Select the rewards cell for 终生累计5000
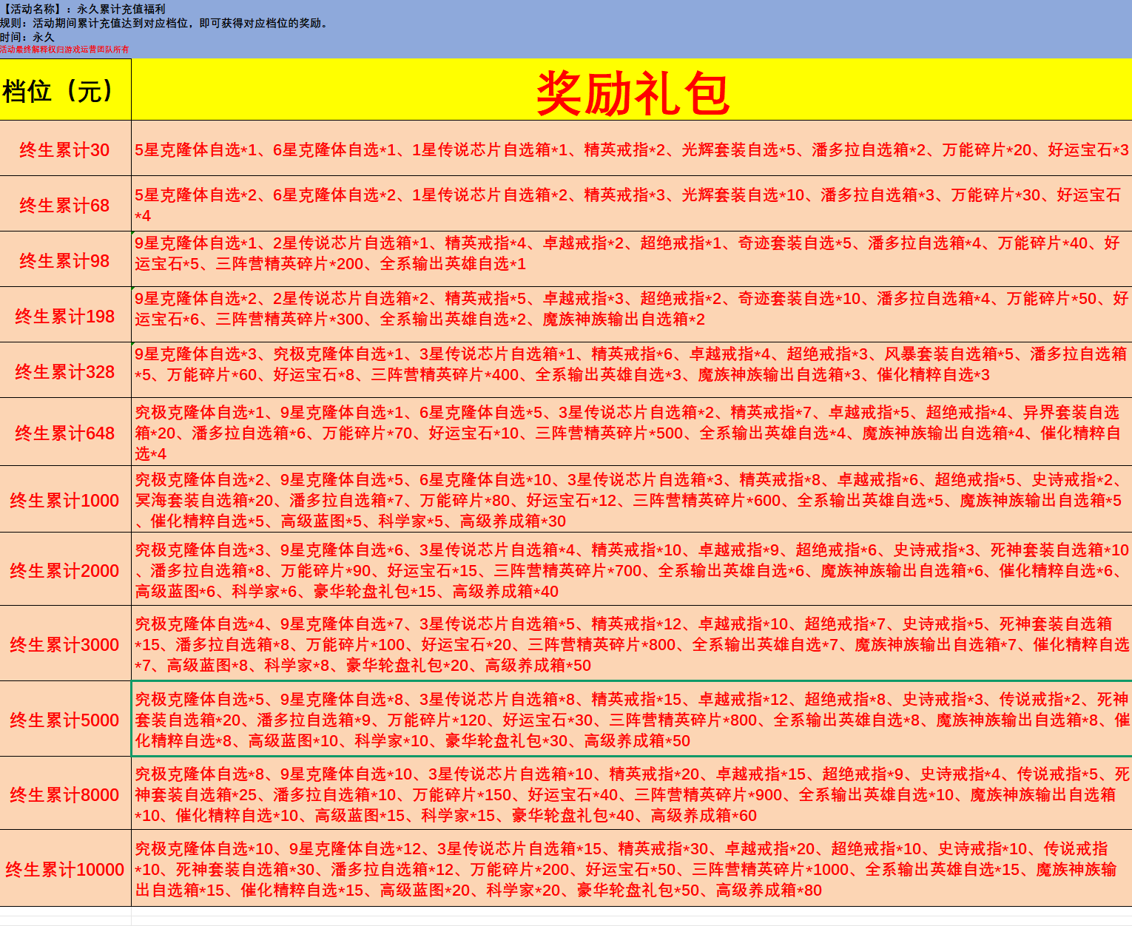Screen dimensions: 1132x926 coord(631,720)
